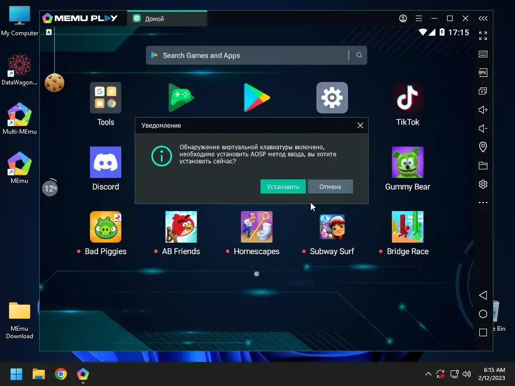Open MEmu account profile icon
Screen dimensions: 515x386
tap(403, 19)
